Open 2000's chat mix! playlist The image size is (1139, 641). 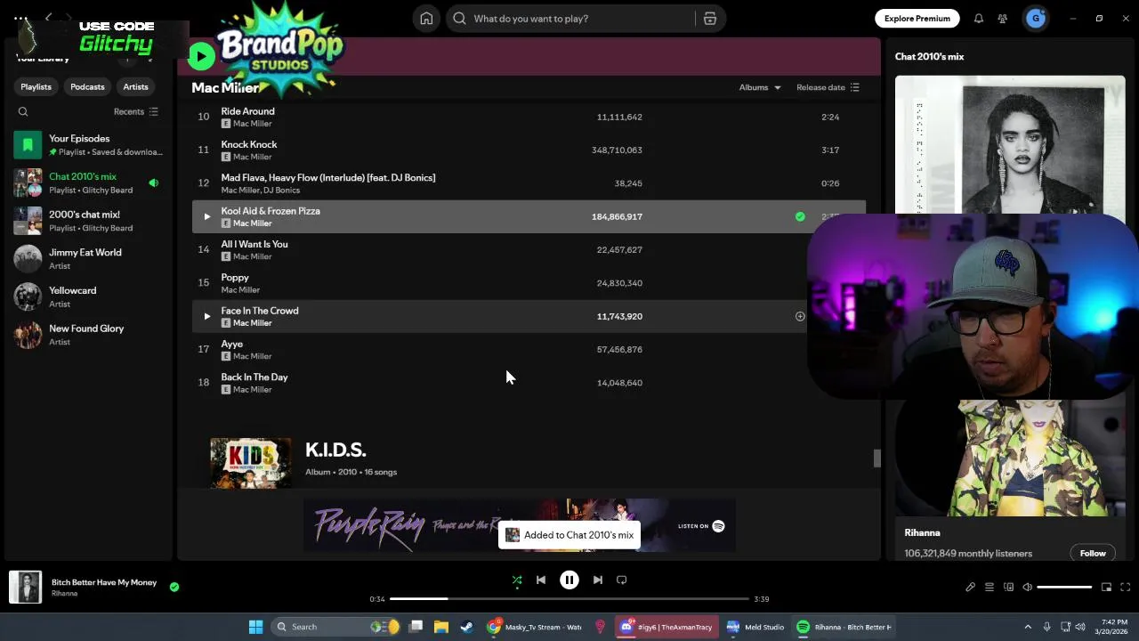coord(89,221)
